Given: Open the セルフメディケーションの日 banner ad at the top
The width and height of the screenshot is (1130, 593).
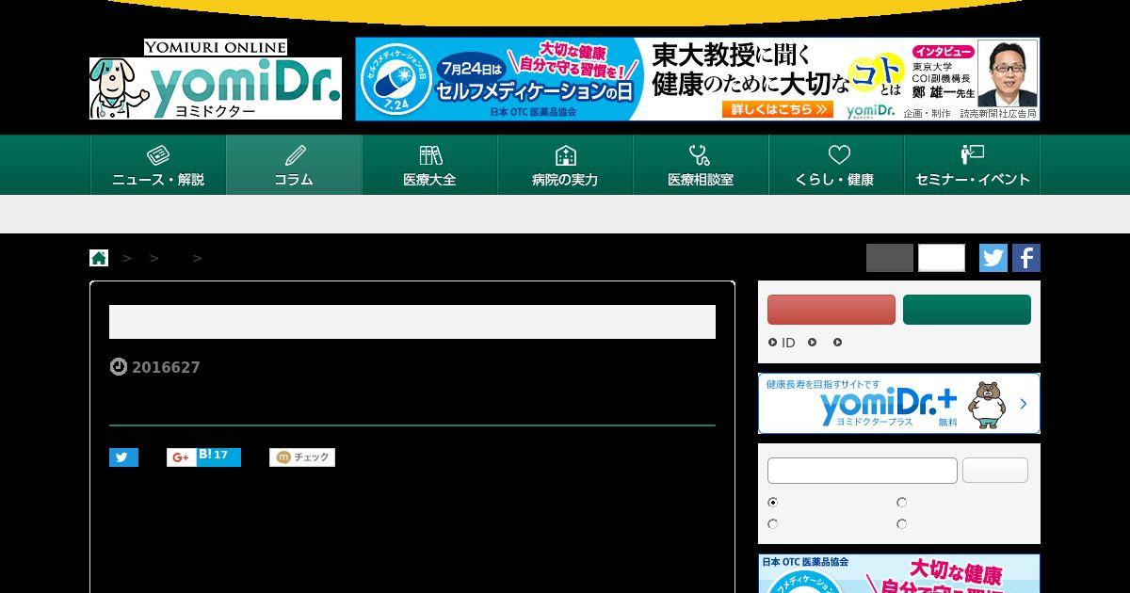Looking at the screenshot, I should tap(698, 79).
